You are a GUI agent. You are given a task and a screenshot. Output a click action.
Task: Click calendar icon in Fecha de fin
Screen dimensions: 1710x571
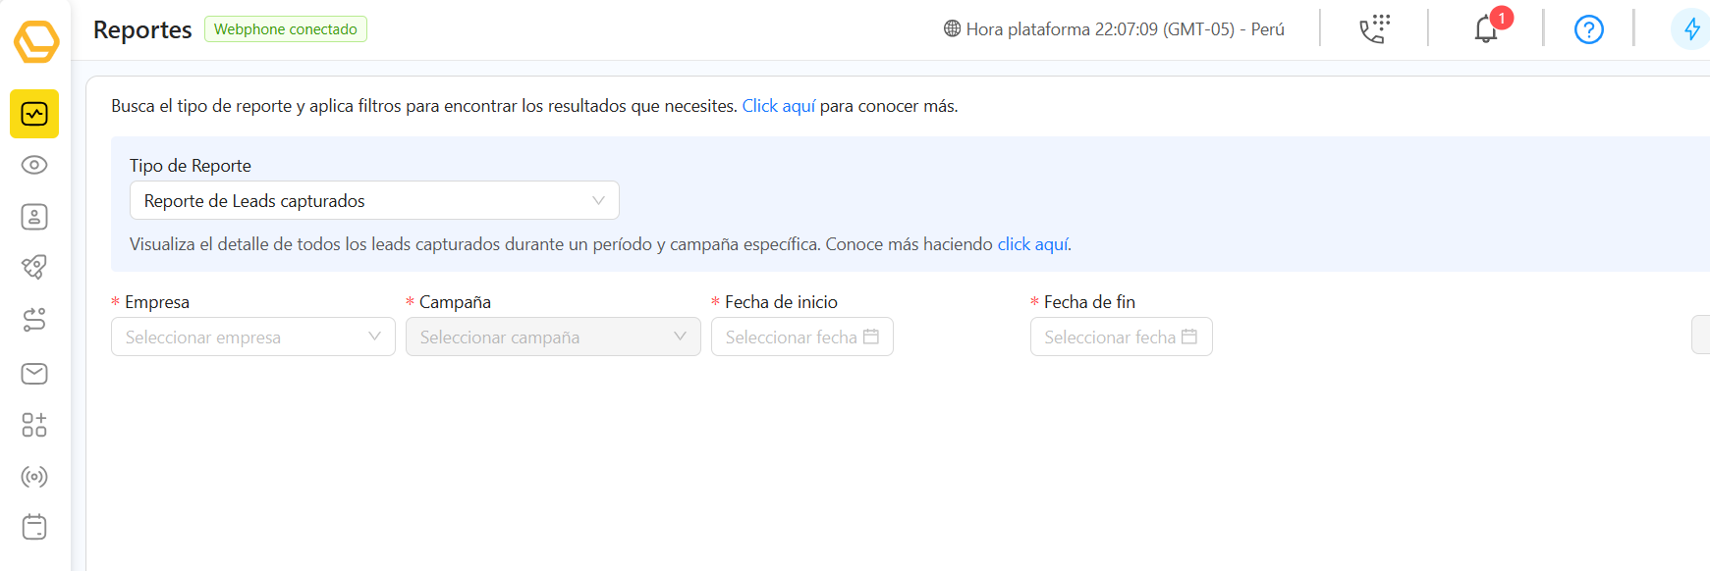point(1189,337)
